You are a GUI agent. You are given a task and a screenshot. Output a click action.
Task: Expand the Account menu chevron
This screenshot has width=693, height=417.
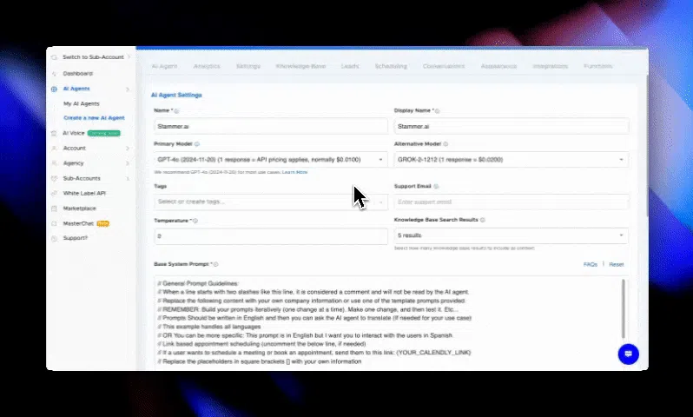[128, 149]
